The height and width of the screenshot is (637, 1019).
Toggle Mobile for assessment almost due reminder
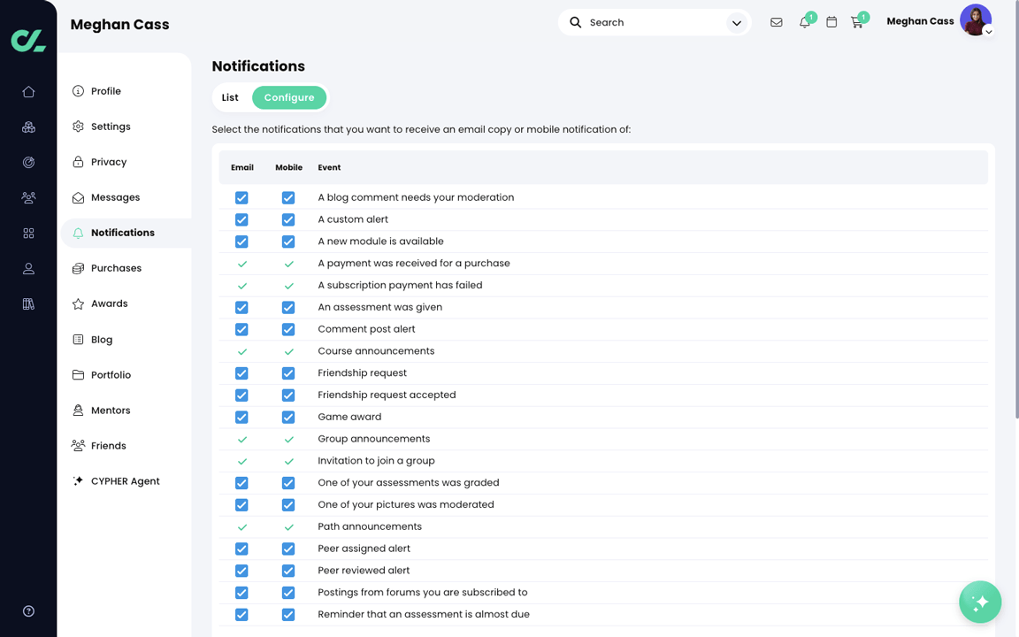click(x=288, y=614)
